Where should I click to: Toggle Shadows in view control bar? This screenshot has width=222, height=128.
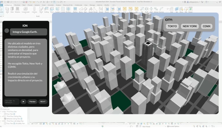click(x=50, y=124)
